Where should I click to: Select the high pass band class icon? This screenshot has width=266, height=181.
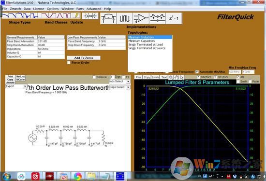(52, 15)
